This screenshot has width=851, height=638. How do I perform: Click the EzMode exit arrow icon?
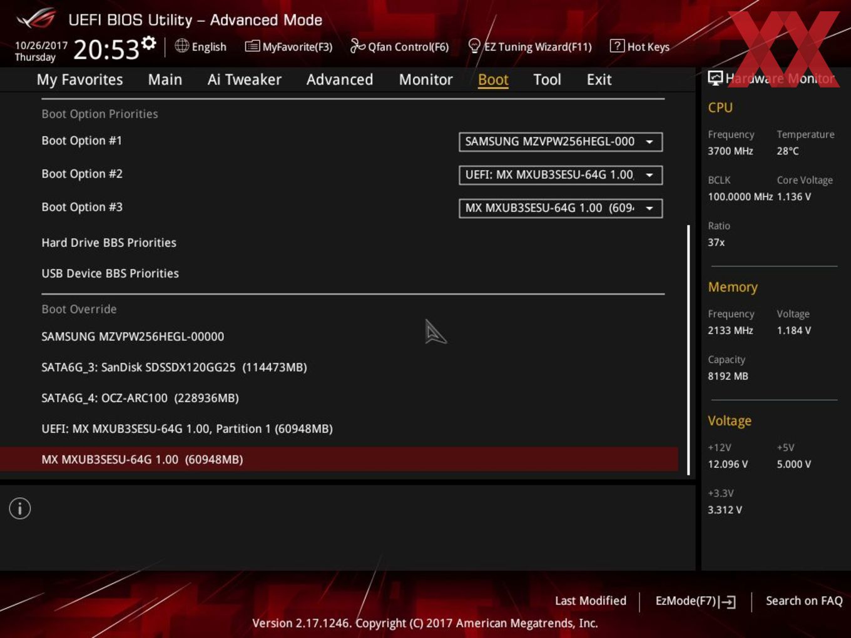[x=727, y=602]
